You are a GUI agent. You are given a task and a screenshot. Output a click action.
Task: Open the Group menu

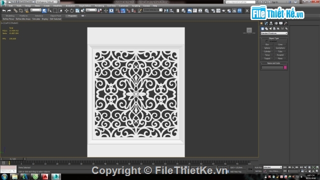(28, 5)
